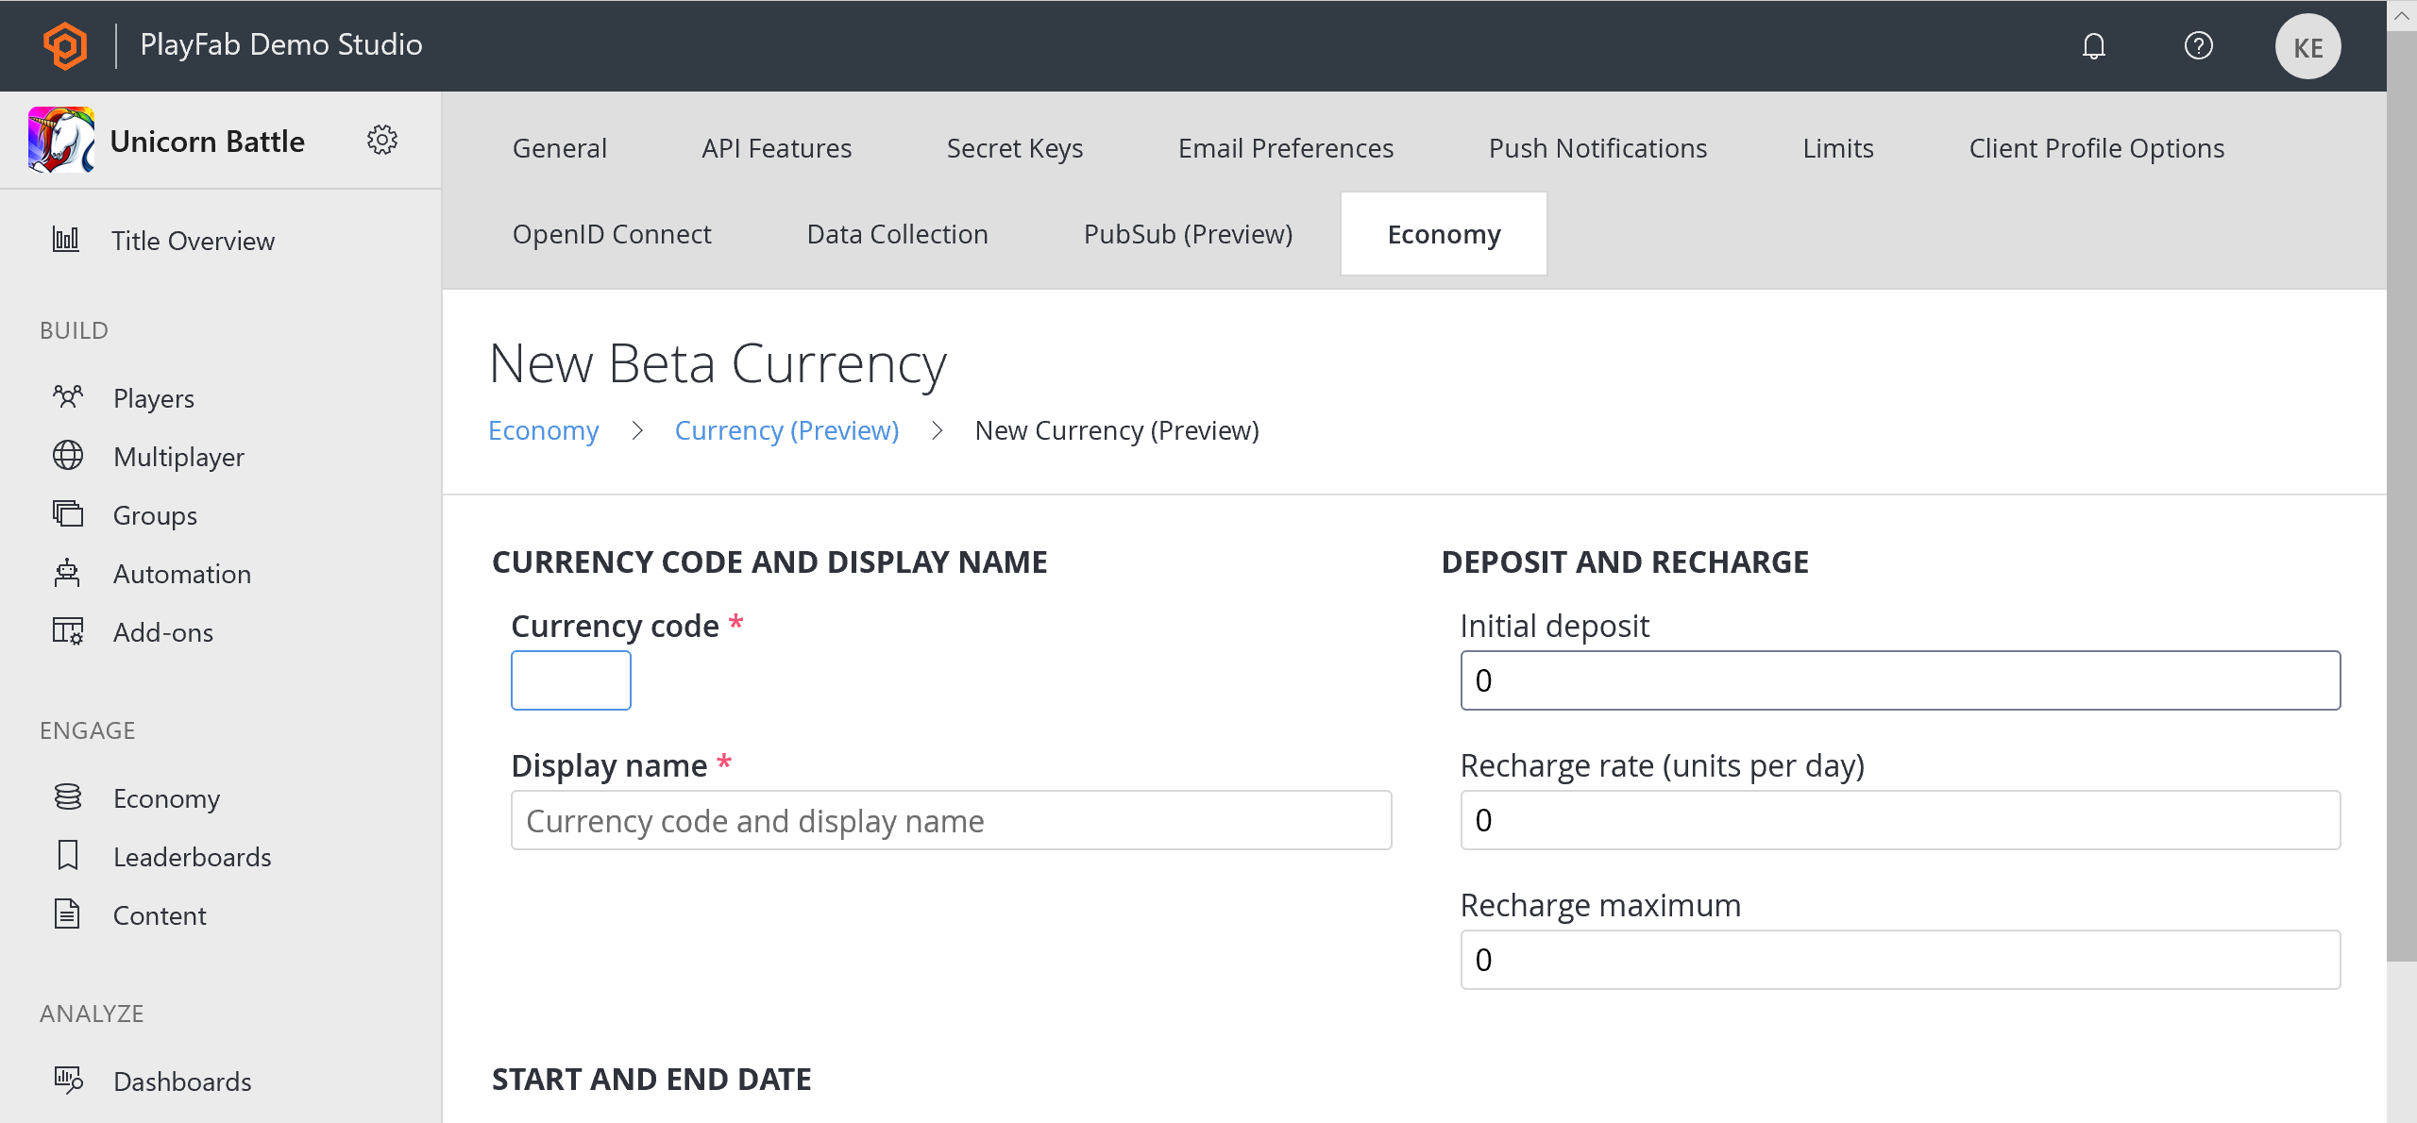Click the Display name input field
Viewport: 2417px width, 1123px height.
[951, 819]
